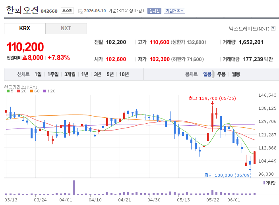Click the stock code 042660
The height and width of the screenshot is (205, 279).
coord(49,11)
